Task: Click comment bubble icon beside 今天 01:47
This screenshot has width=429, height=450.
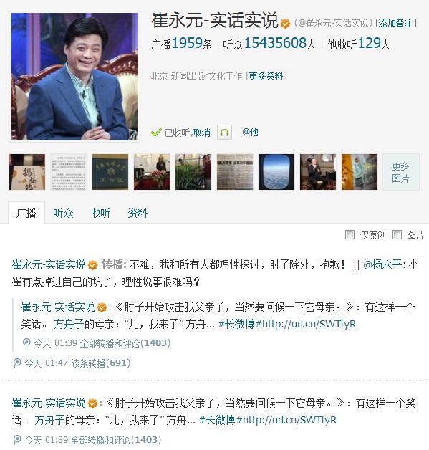Action: point(17,363)
